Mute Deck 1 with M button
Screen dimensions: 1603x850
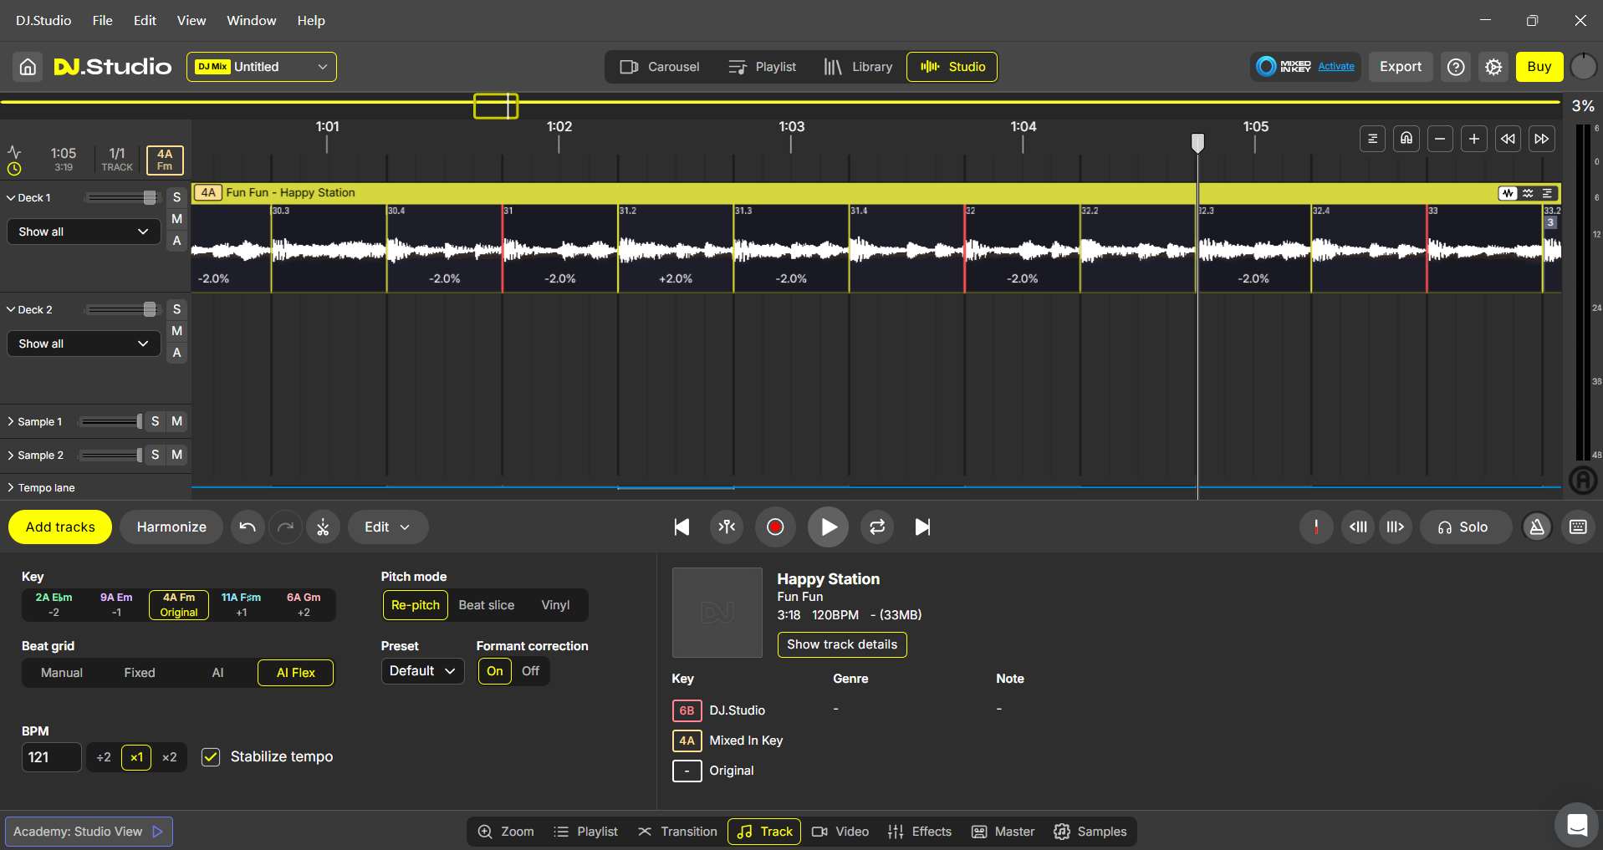(x=176, y=219)
